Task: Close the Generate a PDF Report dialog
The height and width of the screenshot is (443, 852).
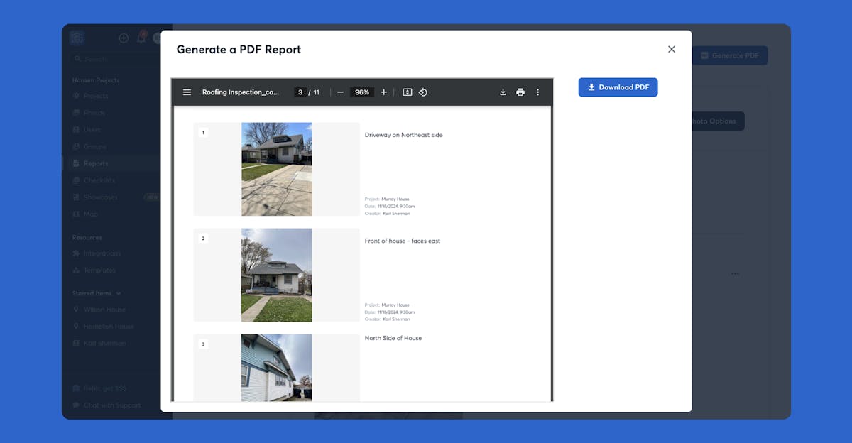Action: pyautogui.click(x=672, y=49)
